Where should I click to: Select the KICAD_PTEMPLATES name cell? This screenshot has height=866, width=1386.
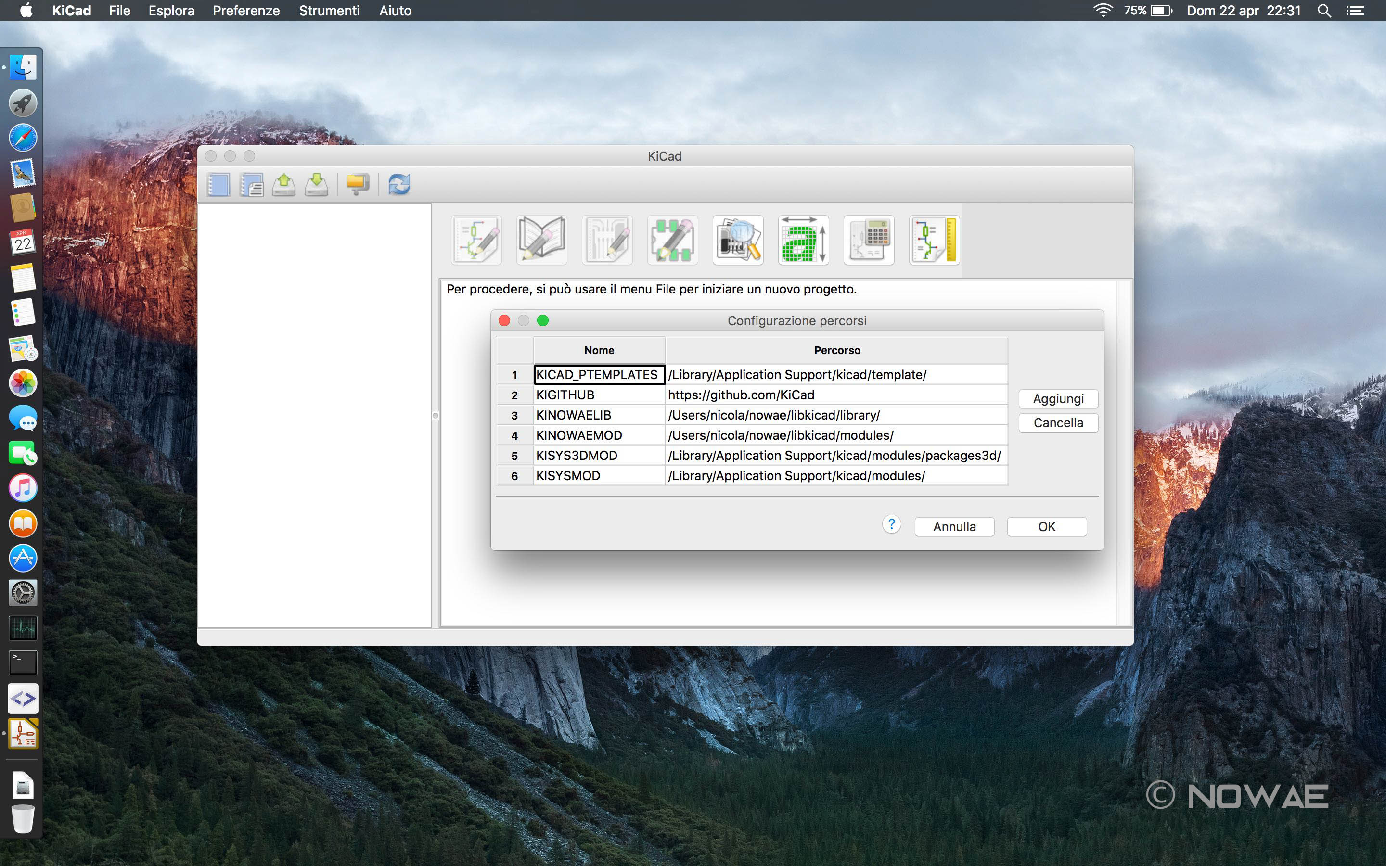pyautogui.click(x=599, y=375)
